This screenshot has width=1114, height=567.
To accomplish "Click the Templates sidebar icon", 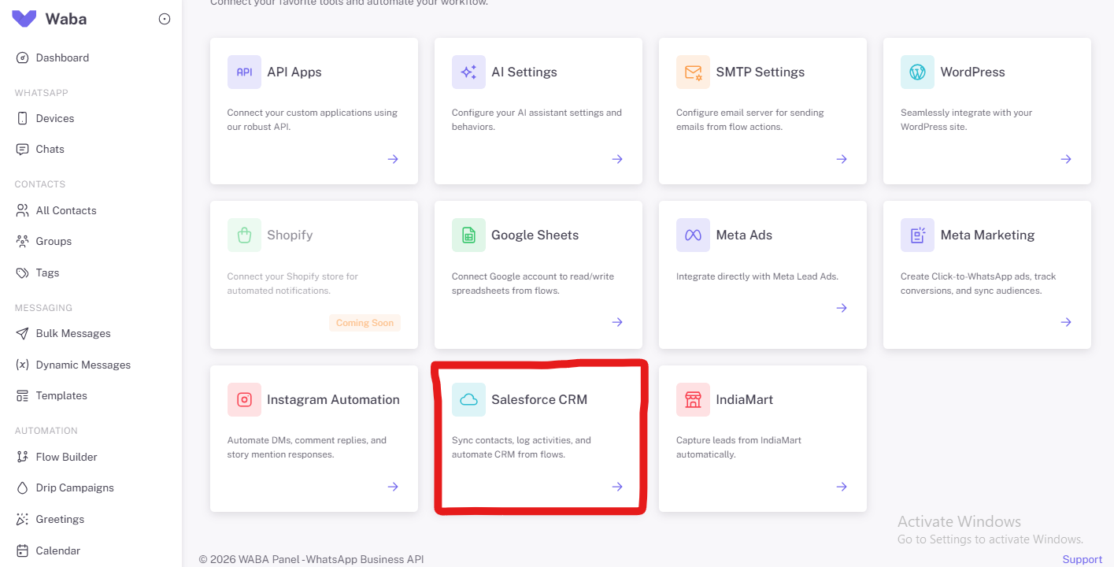I will tap(22, 395).
